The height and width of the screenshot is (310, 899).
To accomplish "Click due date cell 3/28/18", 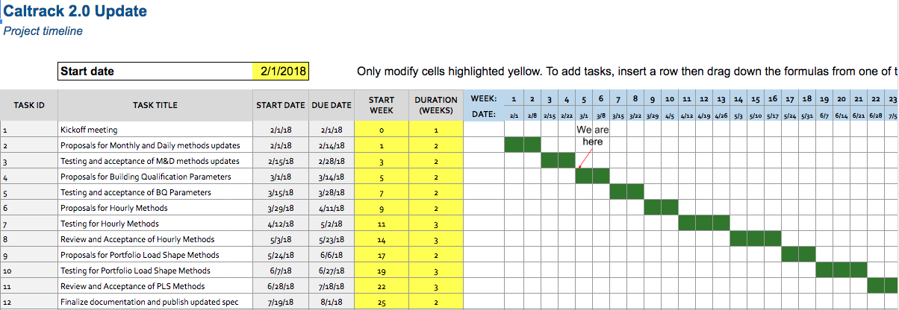I will click(332, 192).
